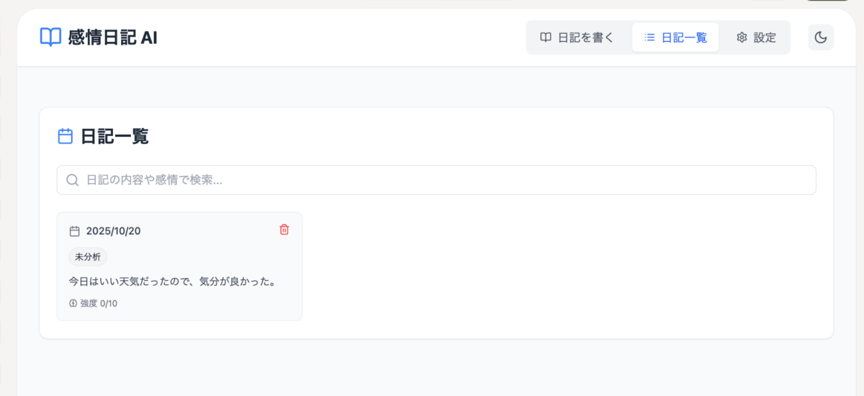864x396 pixels.
Task: Click the intensity icon beside 強度
Action: tap(73, 303)
